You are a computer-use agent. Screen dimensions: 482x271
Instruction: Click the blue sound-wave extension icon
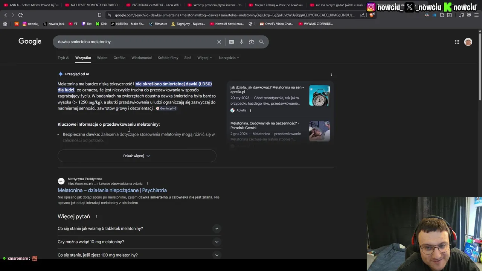[434, 15]
